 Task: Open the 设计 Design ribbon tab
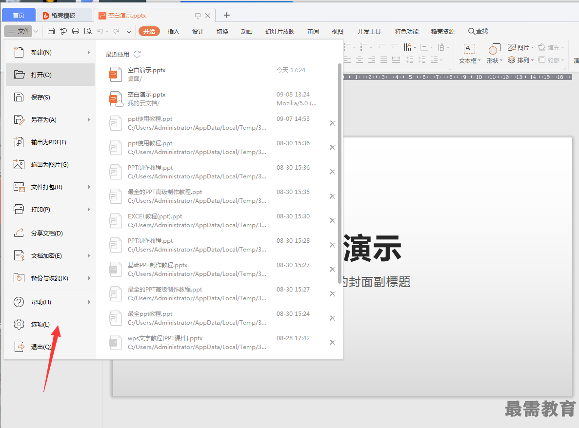[x=198, y=31]
